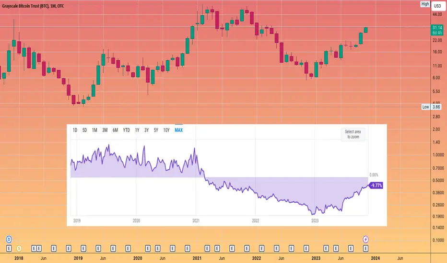Choose the 6M range tab
Screen dimensions: 447x263
(x=115, y=130)
